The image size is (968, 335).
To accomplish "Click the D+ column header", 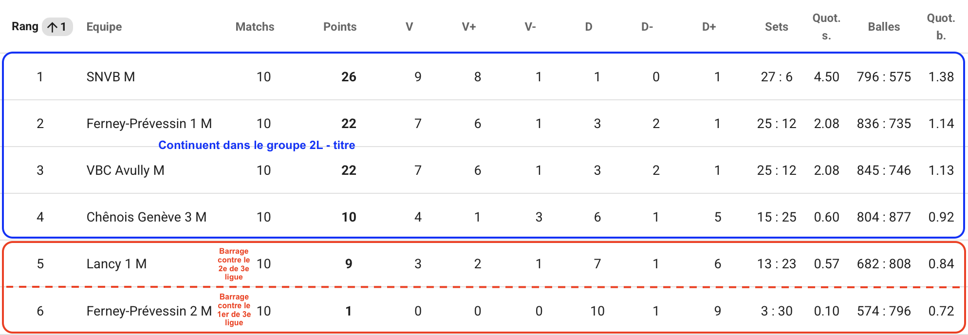I will pyautogui.click(x=709, y=27).
